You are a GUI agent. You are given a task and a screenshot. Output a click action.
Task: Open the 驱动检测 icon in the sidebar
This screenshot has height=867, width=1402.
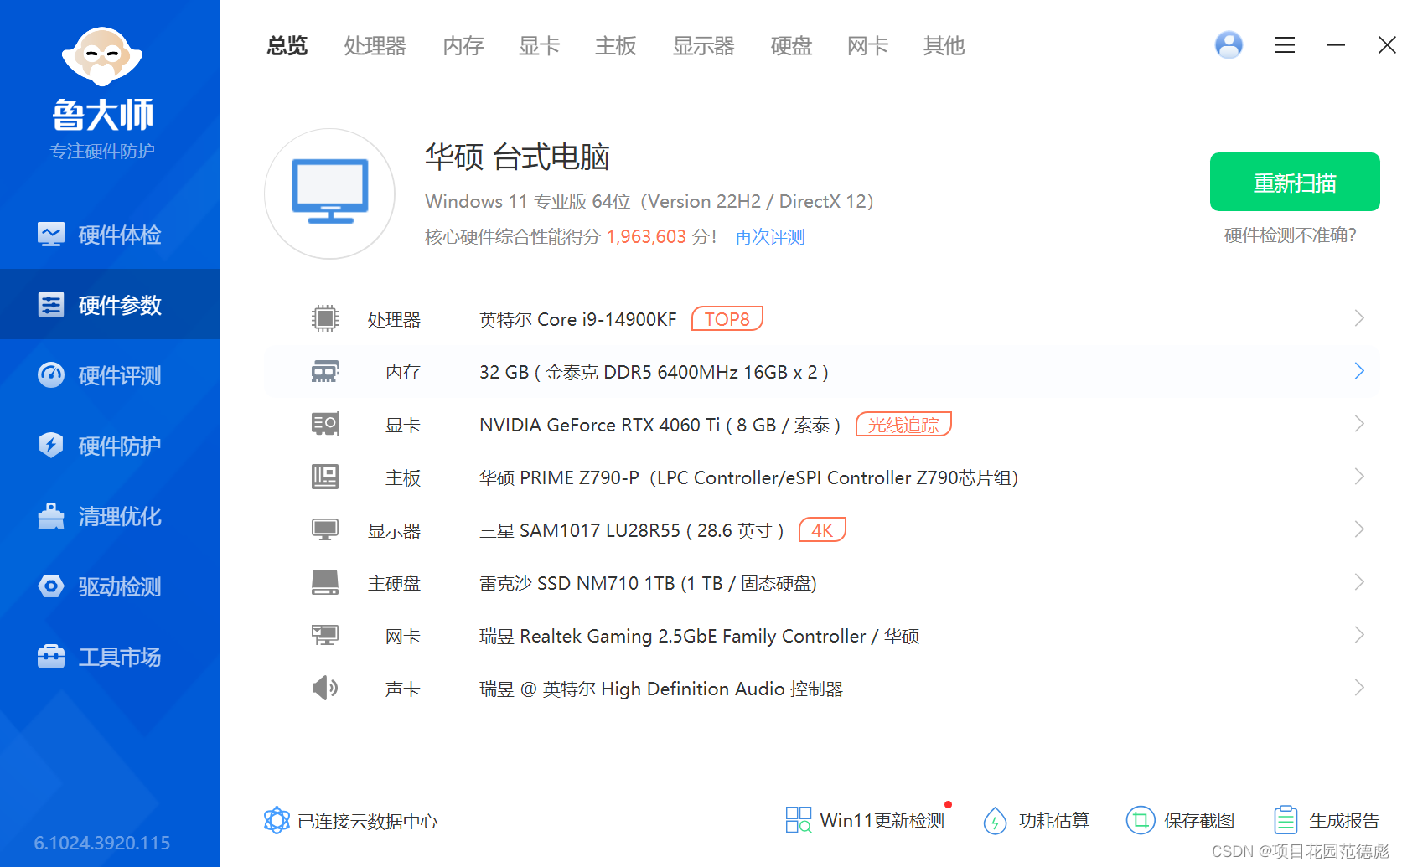(51, 586)
